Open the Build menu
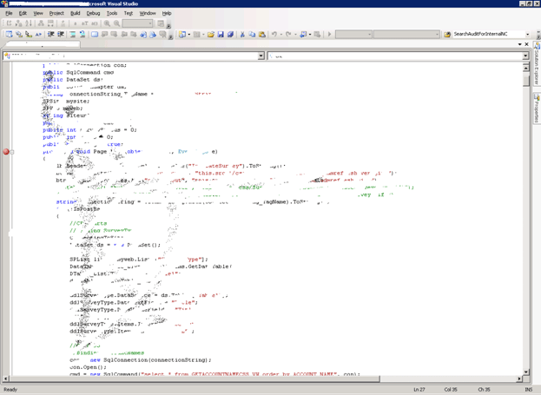Image resolution: width=541 pixels, height=395 pixels. (x=76, y=13)
